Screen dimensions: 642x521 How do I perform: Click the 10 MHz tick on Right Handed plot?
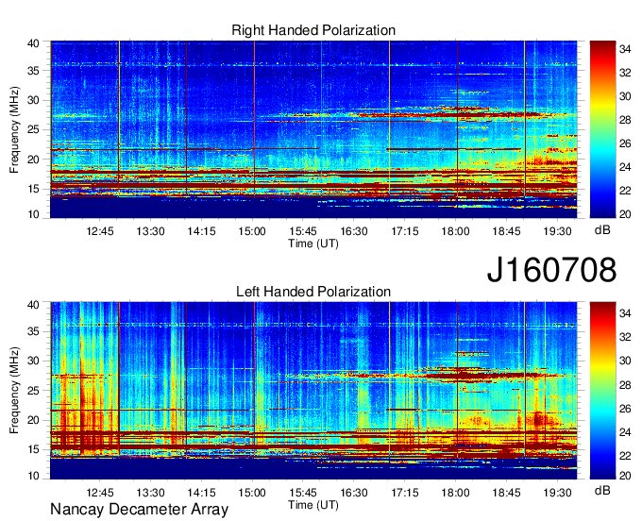[x=33, y=214]
